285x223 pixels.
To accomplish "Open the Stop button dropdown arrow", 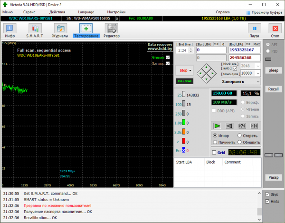I will coord(190,70).
